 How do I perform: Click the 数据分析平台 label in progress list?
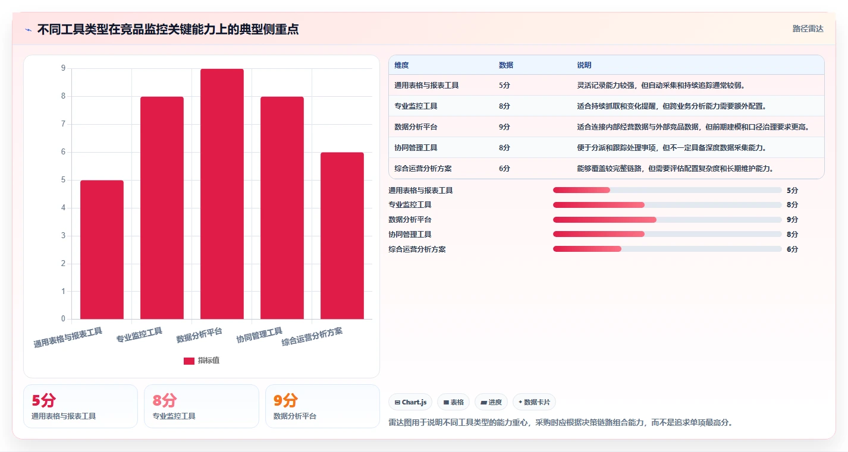[410, 220]
